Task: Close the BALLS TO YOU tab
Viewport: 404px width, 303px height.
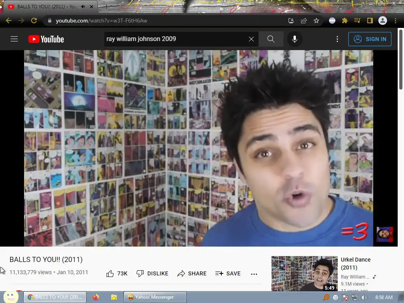Action: point(92,7)
